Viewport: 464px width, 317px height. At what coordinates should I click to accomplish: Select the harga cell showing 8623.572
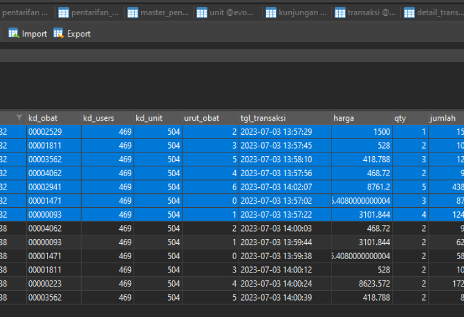click(362, 283)
